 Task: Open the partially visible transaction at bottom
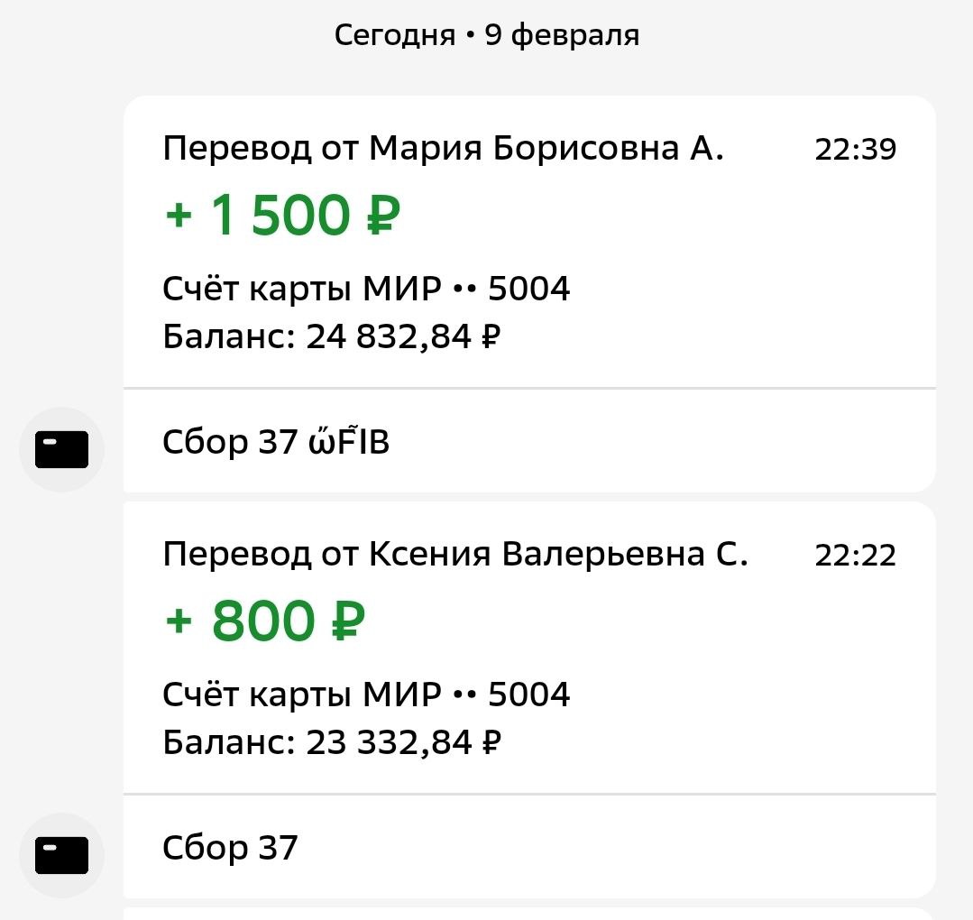[528, 913]
